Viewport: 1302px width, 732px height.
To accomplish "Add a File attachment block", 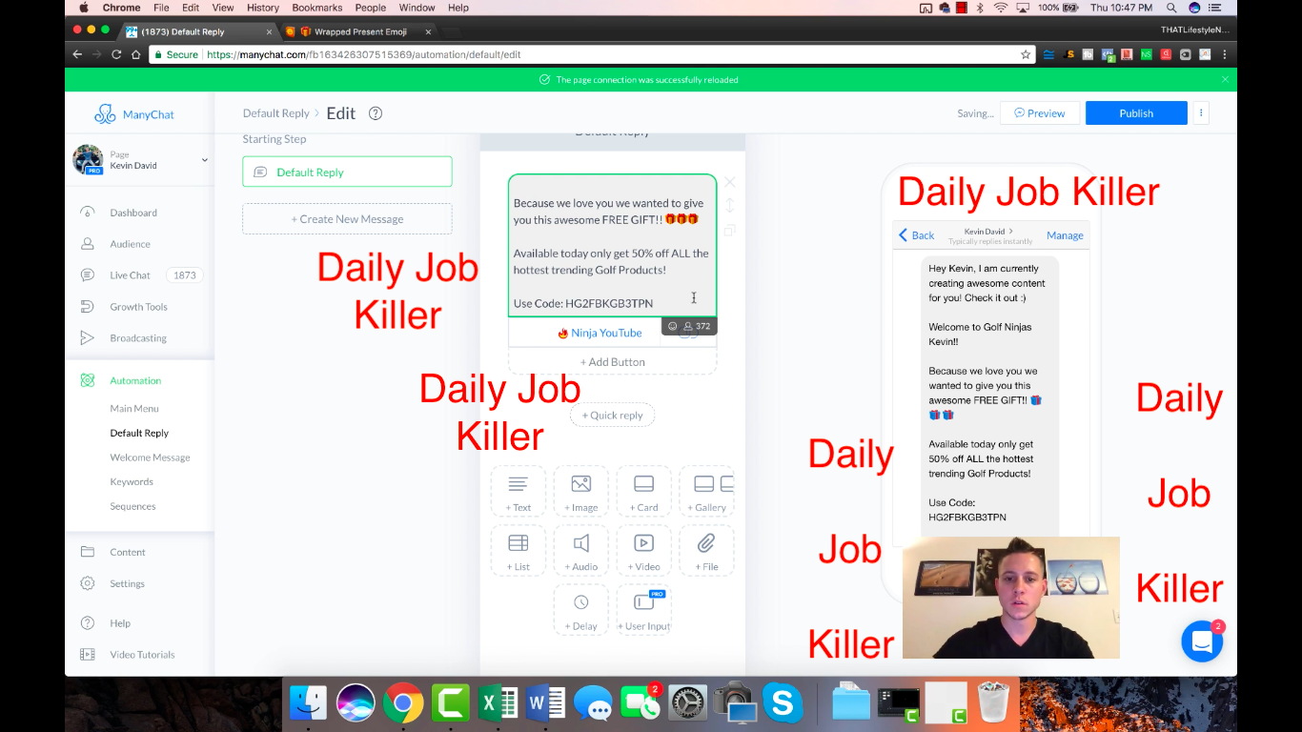I will [x=707, y=551].
